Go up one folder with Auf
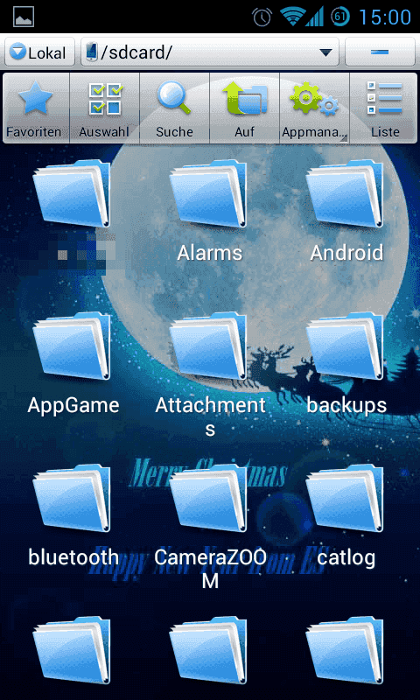The height and width of the screenshot is (700, 420). tap(245, 98)
